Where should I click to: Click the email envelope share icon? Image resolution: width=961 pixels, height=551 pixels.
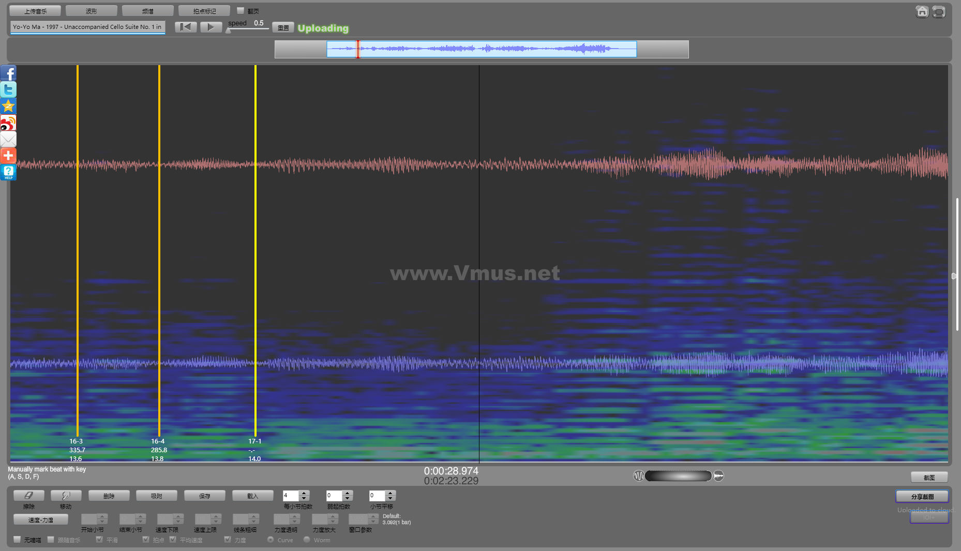coord(8,139)
